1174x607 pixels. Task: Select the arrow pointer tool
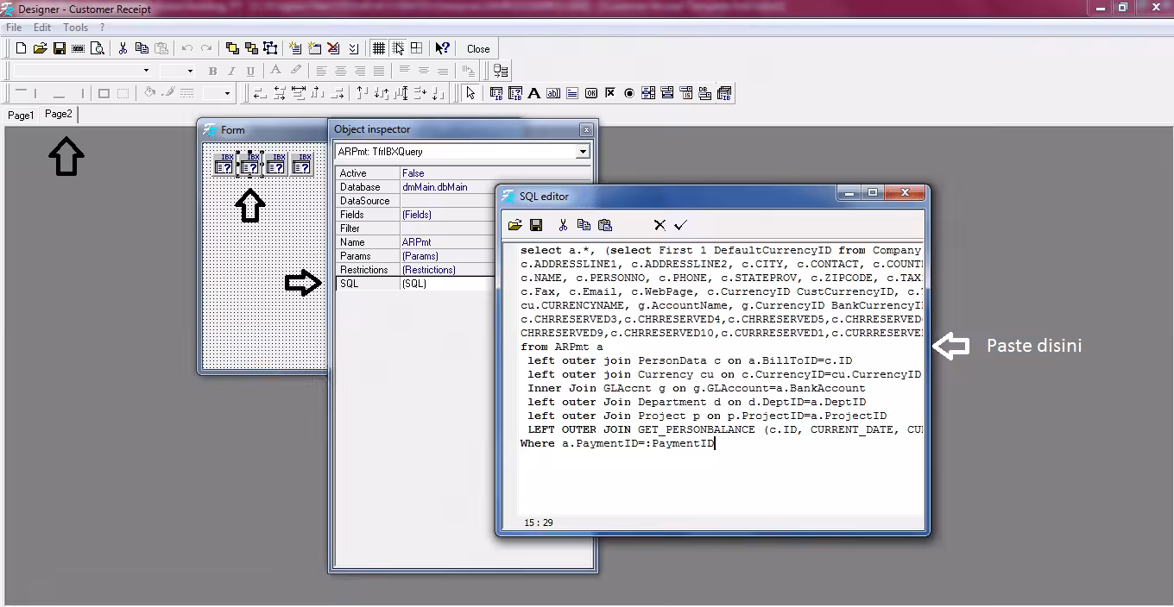pyautogui.click(x=470, y=93)
